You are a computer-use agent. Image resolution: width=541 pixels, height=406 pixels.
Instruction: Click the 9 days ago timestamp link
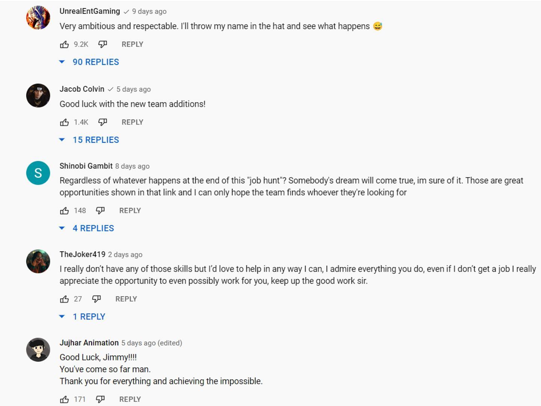[x=148, y=11]
